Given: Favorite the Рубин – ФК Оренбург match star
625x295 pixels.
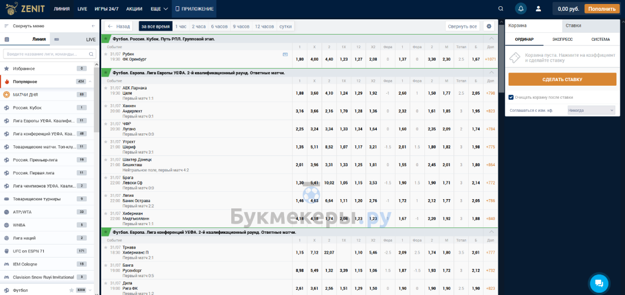Looking at the screenshot, I should [x=106, y=54].
